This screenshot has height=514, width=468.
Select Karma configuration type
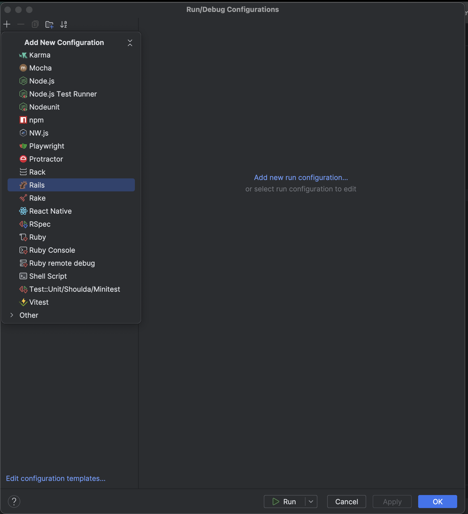(x=71, y=55)
